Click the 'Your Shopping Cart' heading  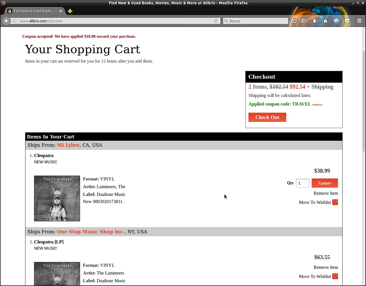(x=83, y=49)
